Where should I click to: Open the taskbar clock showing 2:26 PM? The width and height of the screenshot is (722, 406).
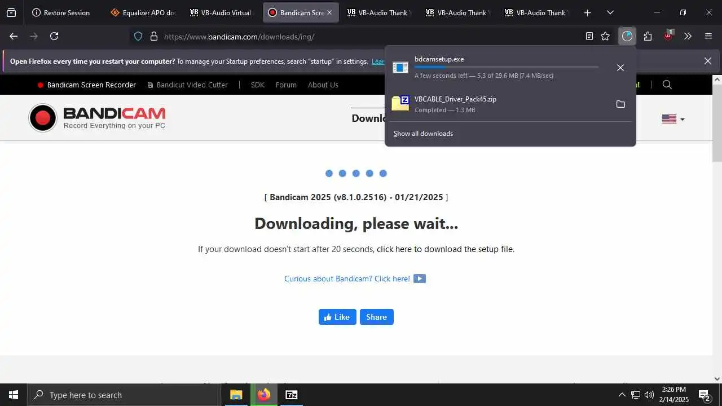[x=674, y=395]
